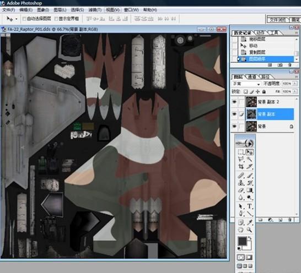Click the foreground color swatch
Screen dimensions: 301x273
point(243,242)
